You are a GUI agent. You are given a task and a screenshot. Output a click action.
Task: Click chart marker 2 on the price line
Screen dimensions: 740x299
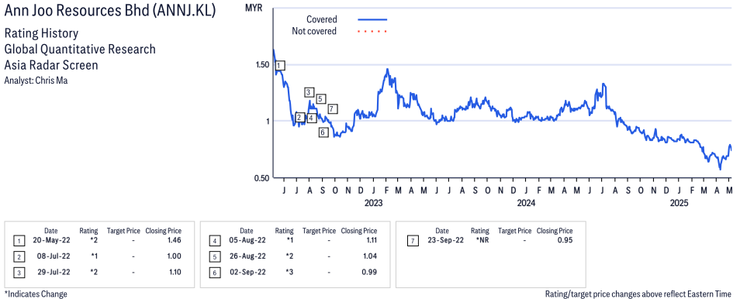click(299, 118)
